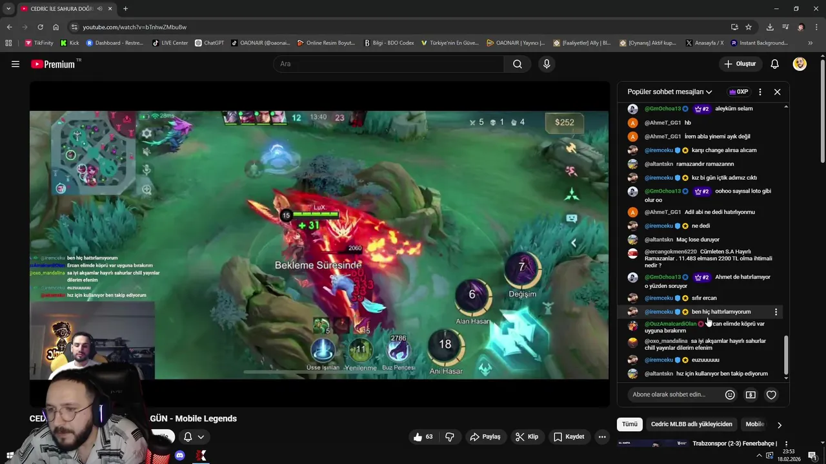Open the Windows Start button

pyautogui.click(x=9, y=456)
